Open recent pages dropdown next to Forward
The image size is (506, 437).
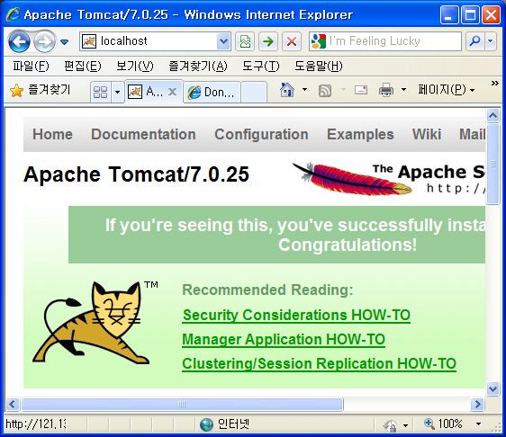(65, 42)
